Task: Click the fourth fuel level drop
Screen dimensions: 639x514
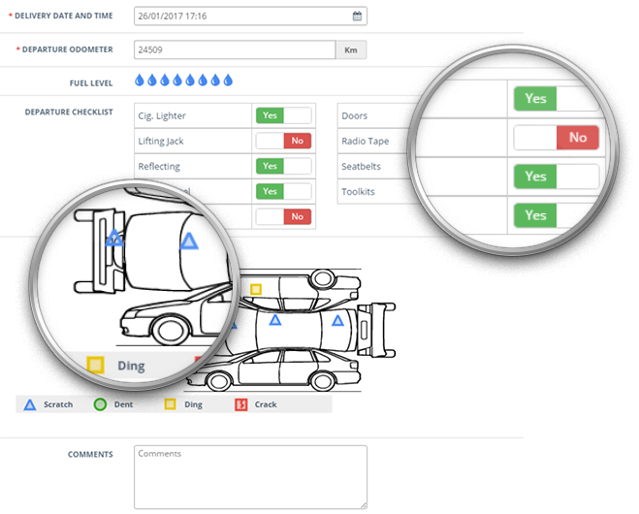Action: 177,80
